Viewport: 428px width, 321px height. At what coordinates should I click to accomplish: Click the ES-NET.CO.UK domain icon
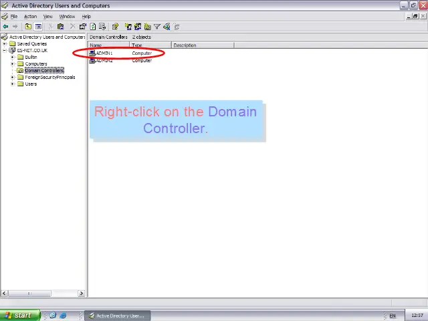point(12,50)
